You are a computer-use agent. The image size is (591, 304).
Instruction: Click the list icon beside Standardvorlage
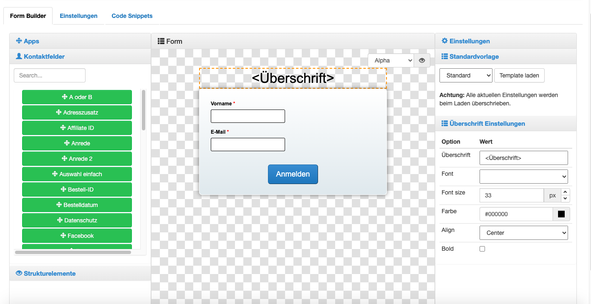point(445,56)
